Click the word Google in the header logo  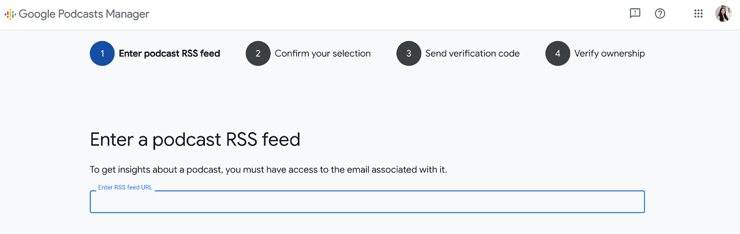(37, 14)
